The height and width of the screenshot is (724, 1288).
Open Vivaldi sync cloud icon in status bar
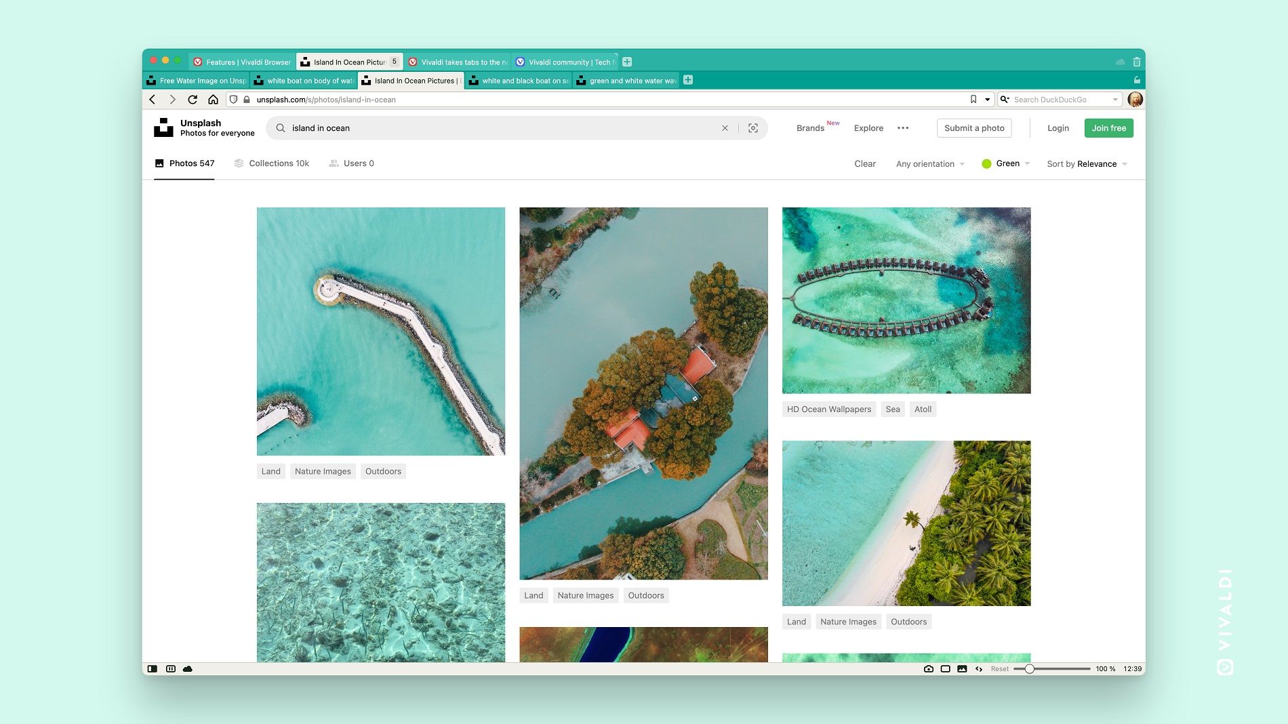click(x=188, y=669)
